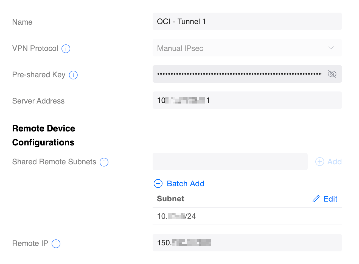Image resolution: width=359 pixels, height=264 pixels.
Task: Focus the Name field with OCI - Tunnel 1
Action: coord(247,22)
